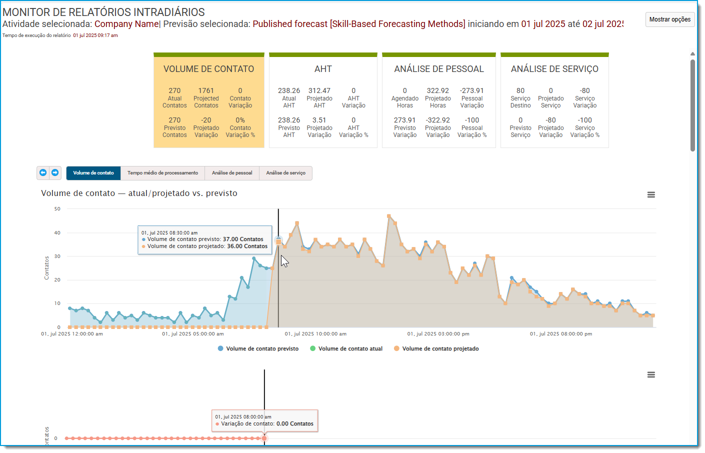Click the chart title 'Volume de contato — atual/projetado vs. previsto'
Screen dimensions: 705x453
[139, 193]
